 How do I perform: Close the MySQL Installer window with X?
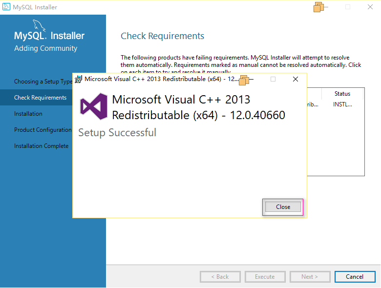tap(370, 7)
